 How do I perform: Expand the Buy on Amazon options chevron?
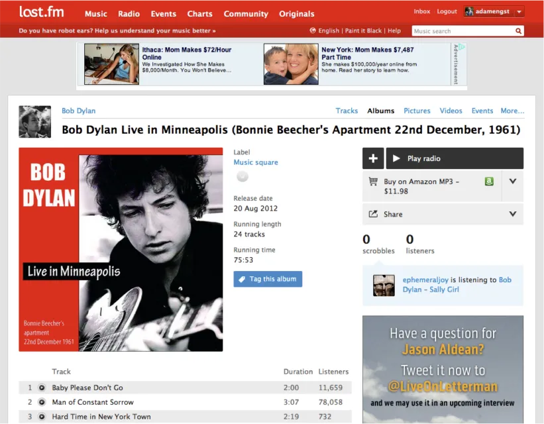513,181
